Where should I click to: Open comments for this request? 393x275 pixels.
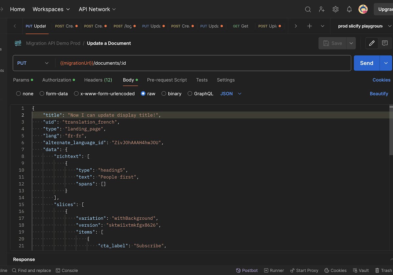tap(385, 43)
